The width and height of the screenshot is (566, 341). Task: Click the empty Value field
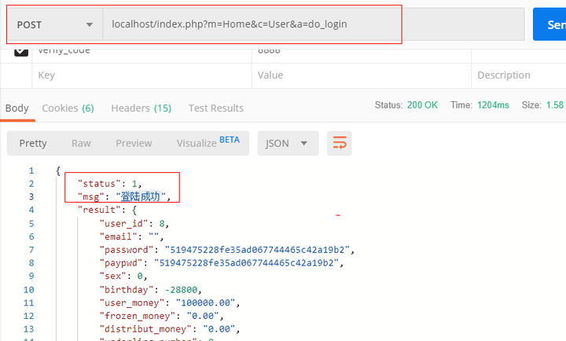point(362,75)
